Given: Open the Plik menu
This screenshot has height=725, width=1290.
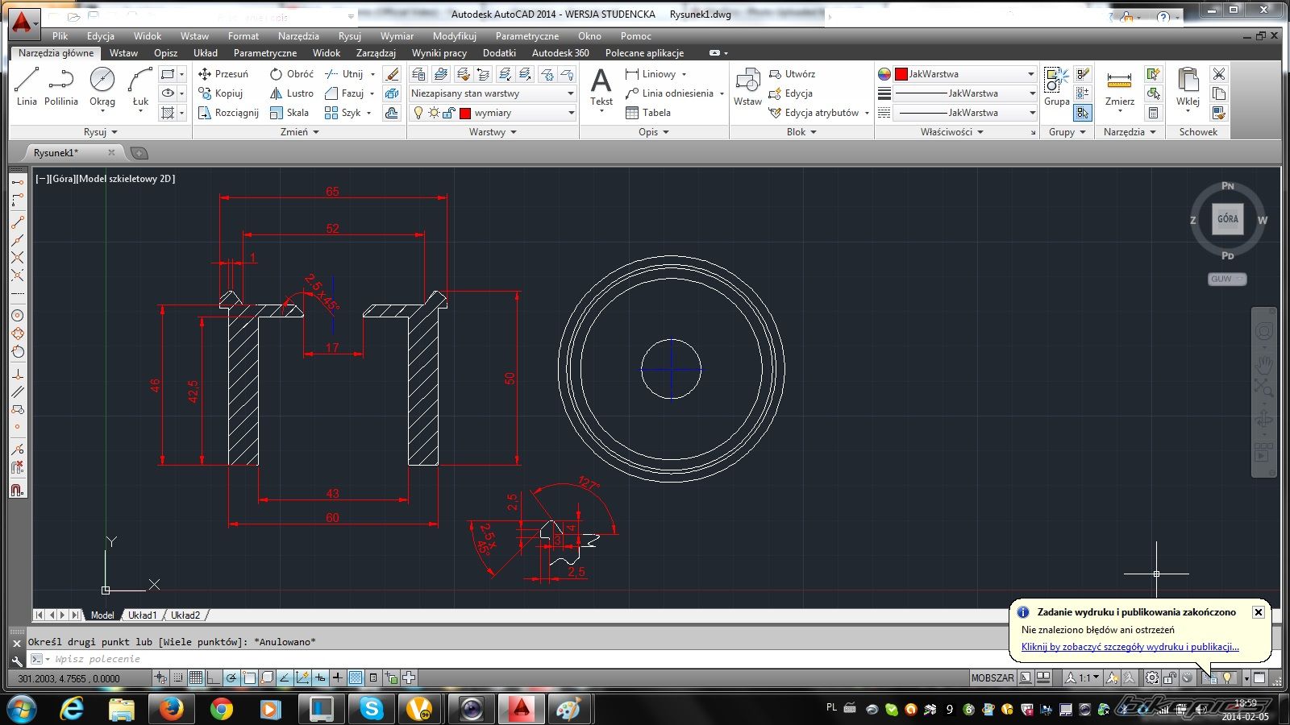Looking at the screenshot, I should click(60, 36).
